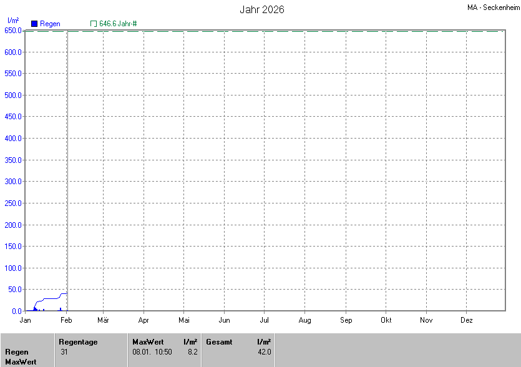Click the 646.6 Jahr-# legend text

pos(118,24)
